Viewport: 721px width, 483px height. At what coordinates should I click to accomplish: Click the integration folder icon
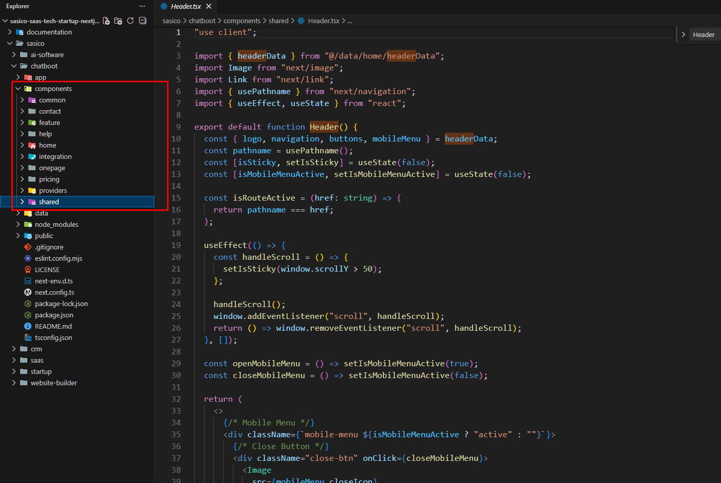point(32,156)
